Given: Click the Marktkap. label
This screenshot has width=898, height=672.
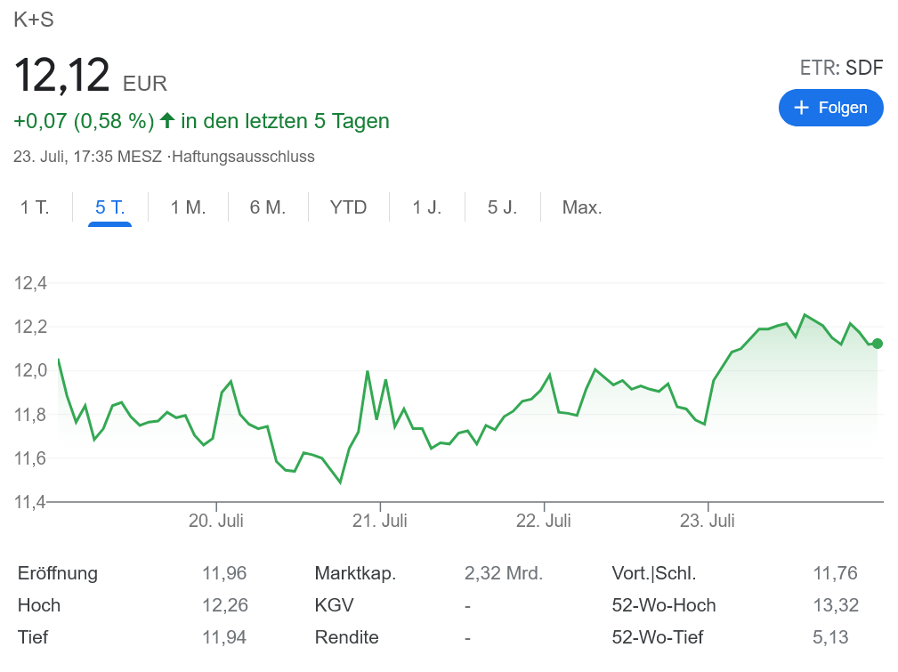Looking at the screenshot, I should [355, 573].
